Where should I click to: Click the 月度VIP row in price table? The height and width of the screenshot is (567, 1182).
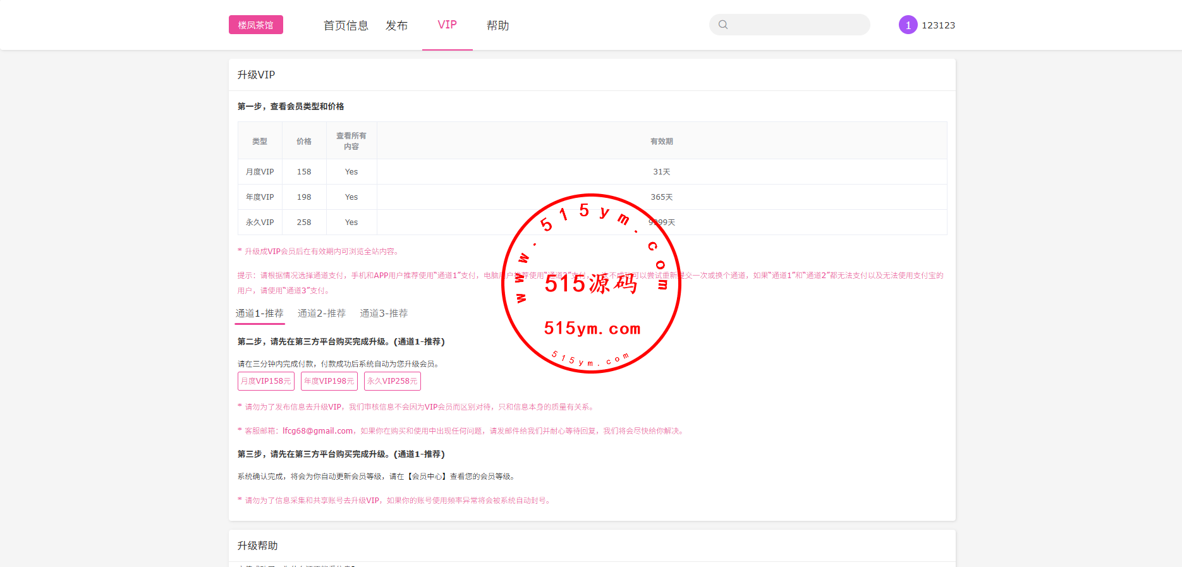pyautogui.click(x=260, y=172)
